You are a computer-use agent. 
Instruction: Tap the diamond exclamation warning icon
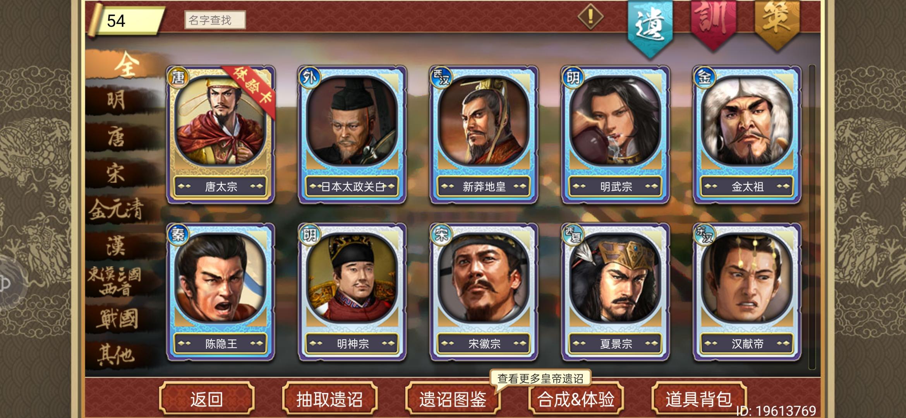[x=590, y=17]
